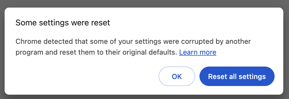The image size is (289, 99).
Task: Click the link after "original defaults."
Action: tap(198, 52)
